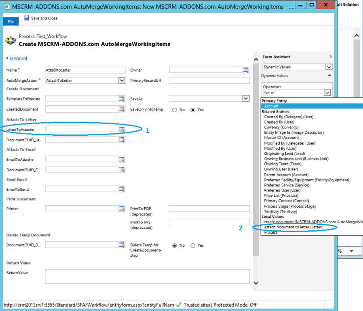Select No for Delete Temp for CreateDocument-step

(174, 245)
